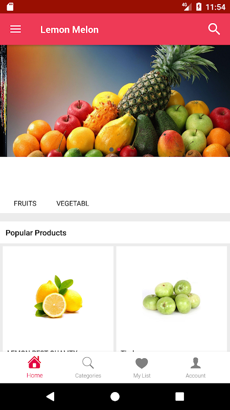This screenshot has height=410, width=230.
Task: Switch to the VEGETABL tab
Action: [73, 203]
